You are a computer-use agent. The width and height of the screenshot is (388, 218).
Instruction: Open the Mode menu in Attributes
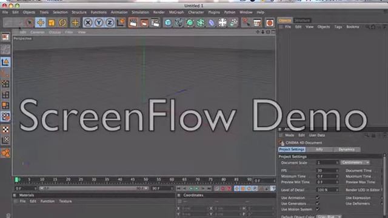(x=289, y=135)
